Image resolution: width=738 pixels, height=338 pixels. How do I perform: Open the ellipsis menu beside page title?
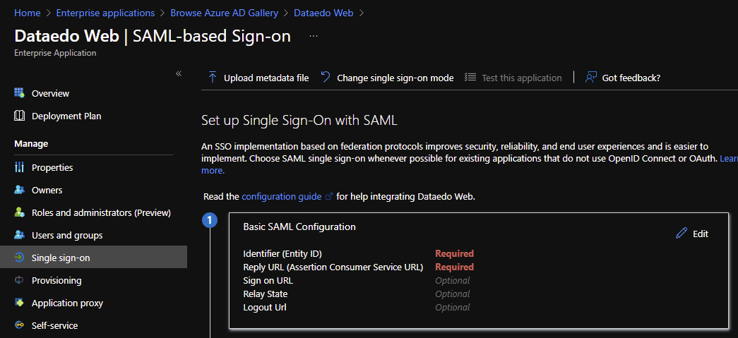(314, 36)
